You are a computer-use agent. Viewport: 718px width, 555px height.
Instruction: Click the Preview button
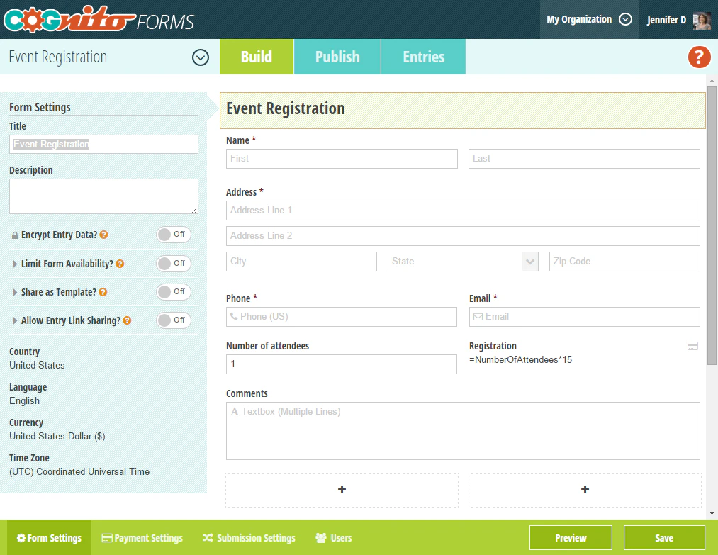pyautogui.click(x=571, y=537)
